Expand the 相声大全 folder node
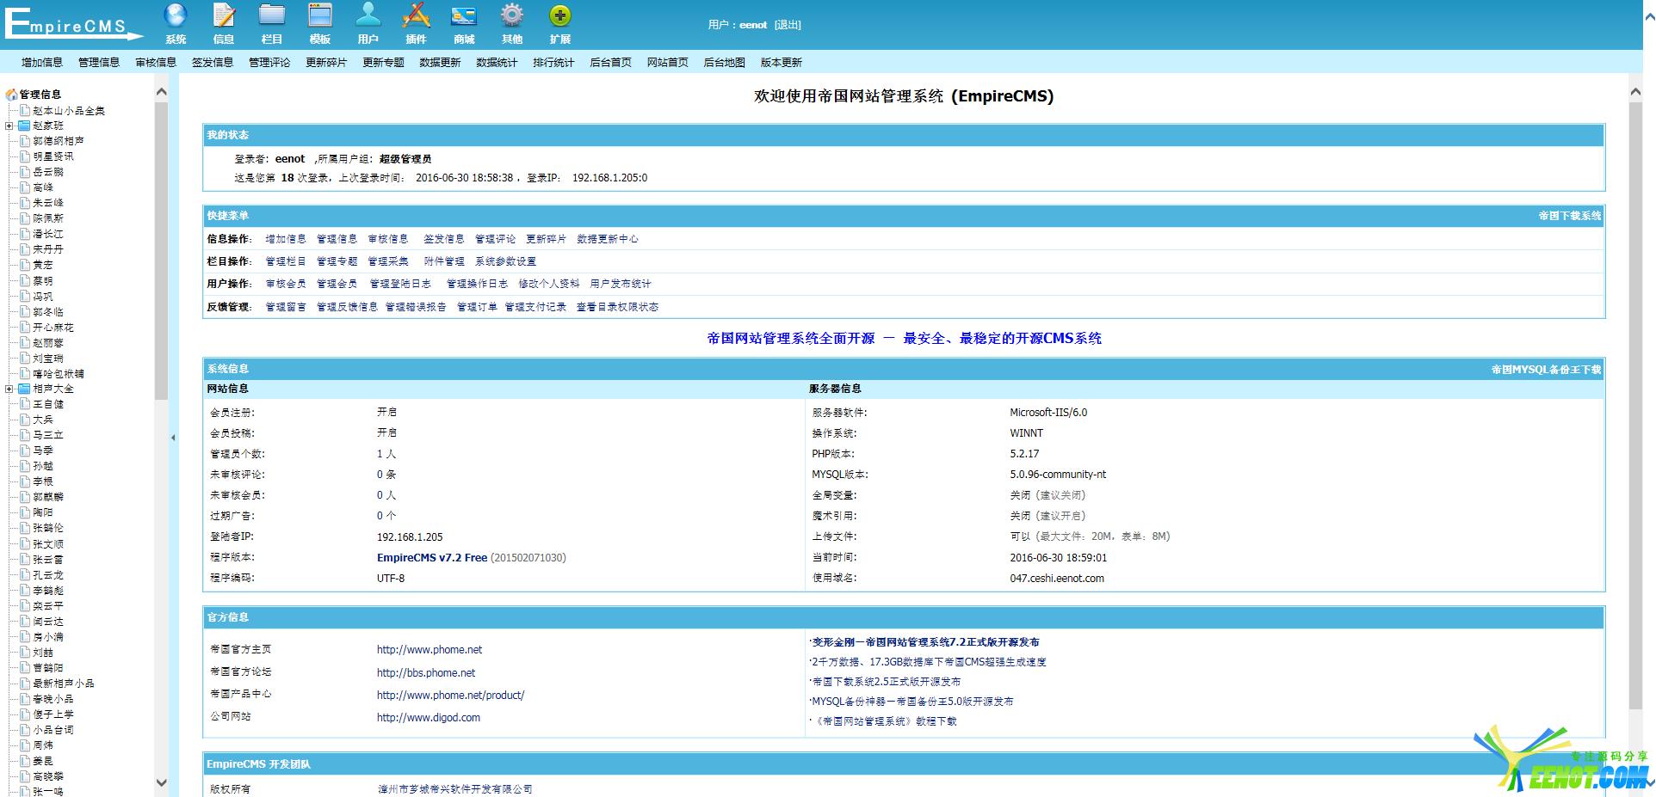1656x797 pixels. (9, 389)
